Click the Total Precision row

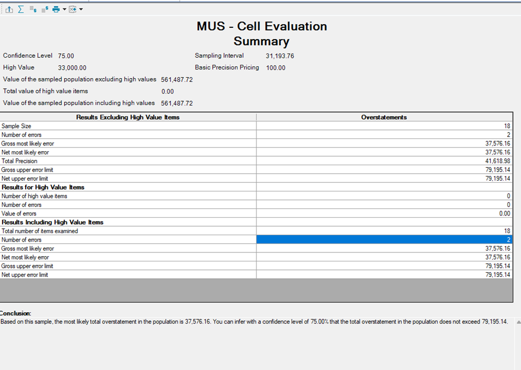tap(128, 161)
